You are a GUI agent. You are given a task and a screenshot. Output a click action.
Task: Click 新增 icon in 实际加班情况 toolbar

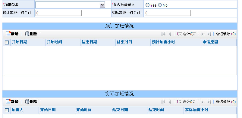(8, 101)
